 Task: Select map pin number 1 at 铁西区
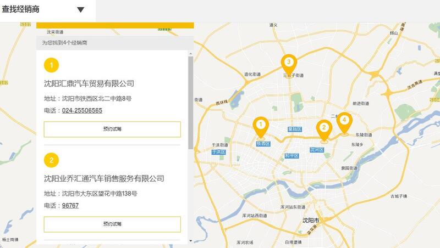tap(261, 128)
